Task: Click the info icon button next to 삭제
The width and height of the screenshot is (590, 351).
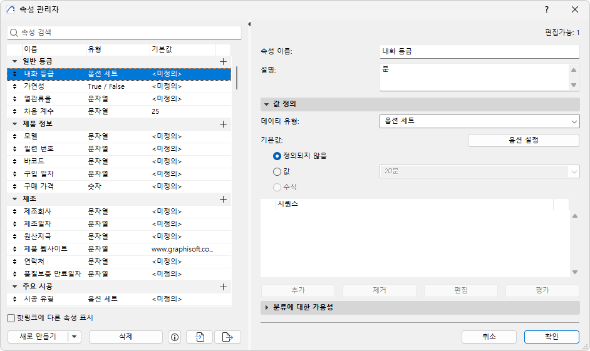Action: click(x=175, y=337)
